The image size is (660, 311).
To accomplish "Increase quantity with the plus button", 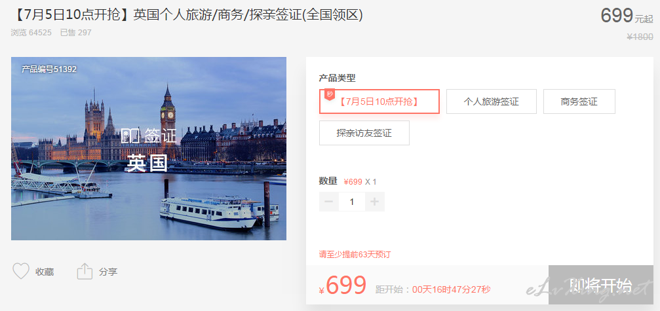I will pos(375,202).
